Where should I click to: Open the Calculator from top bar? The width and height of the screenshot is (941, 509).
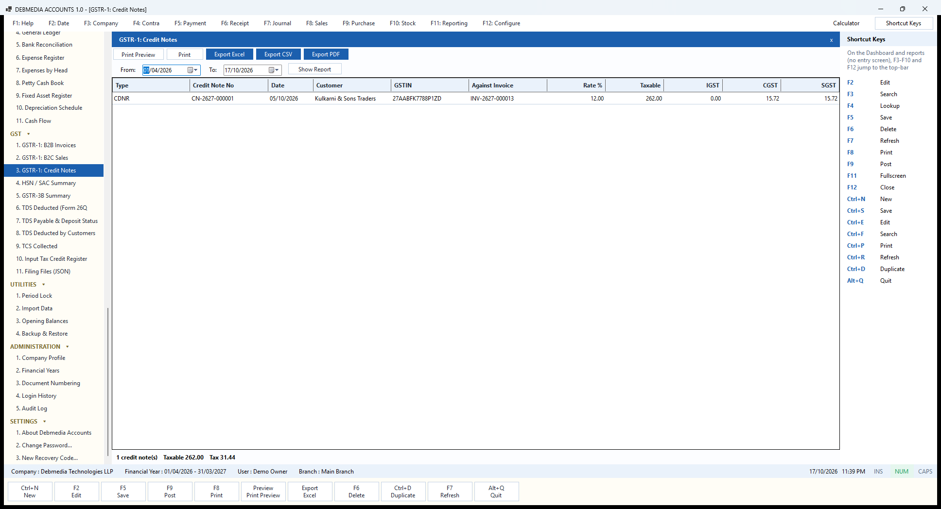point(846,23)
